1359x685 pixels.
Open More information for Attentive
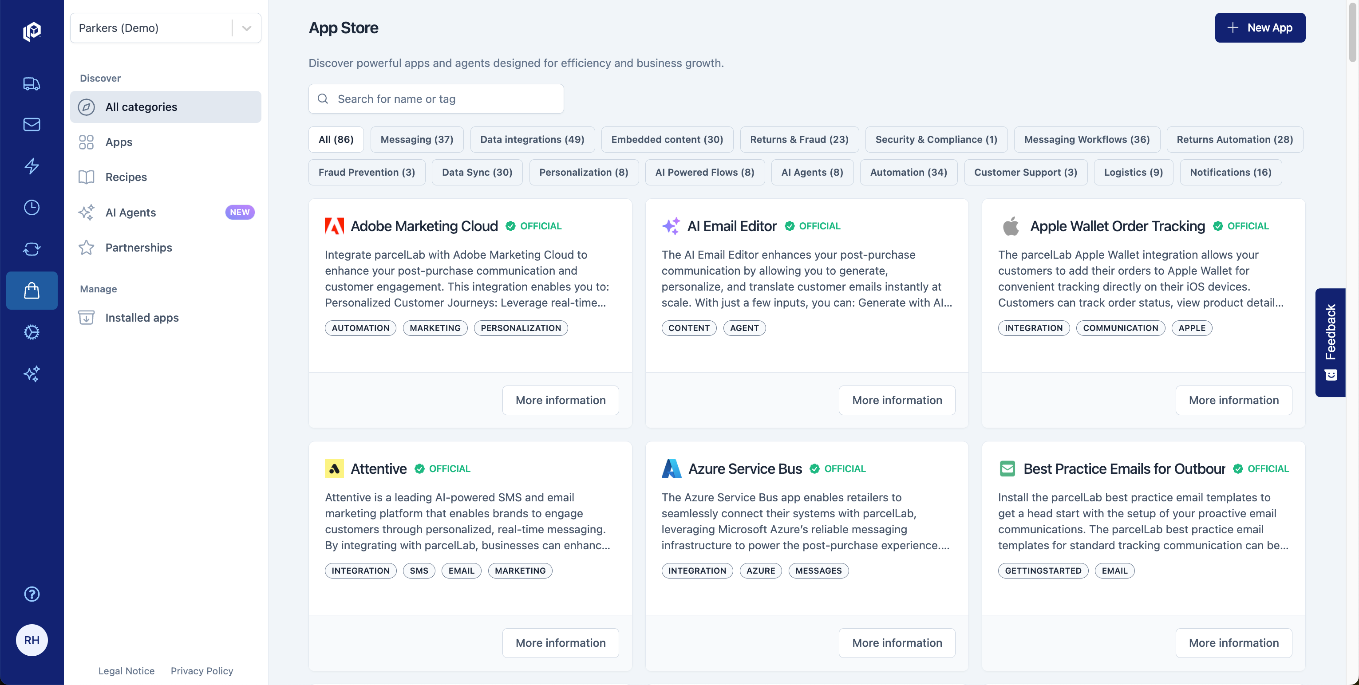[560, 642]
